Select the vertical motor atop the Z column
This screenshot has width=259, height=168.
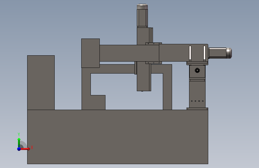(x=142, y=15)
